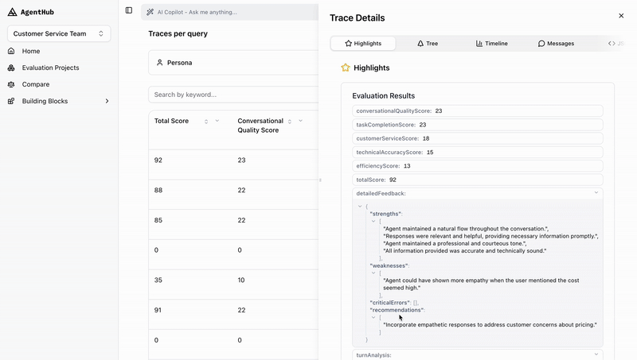Click the Search by keyword field

233,95
